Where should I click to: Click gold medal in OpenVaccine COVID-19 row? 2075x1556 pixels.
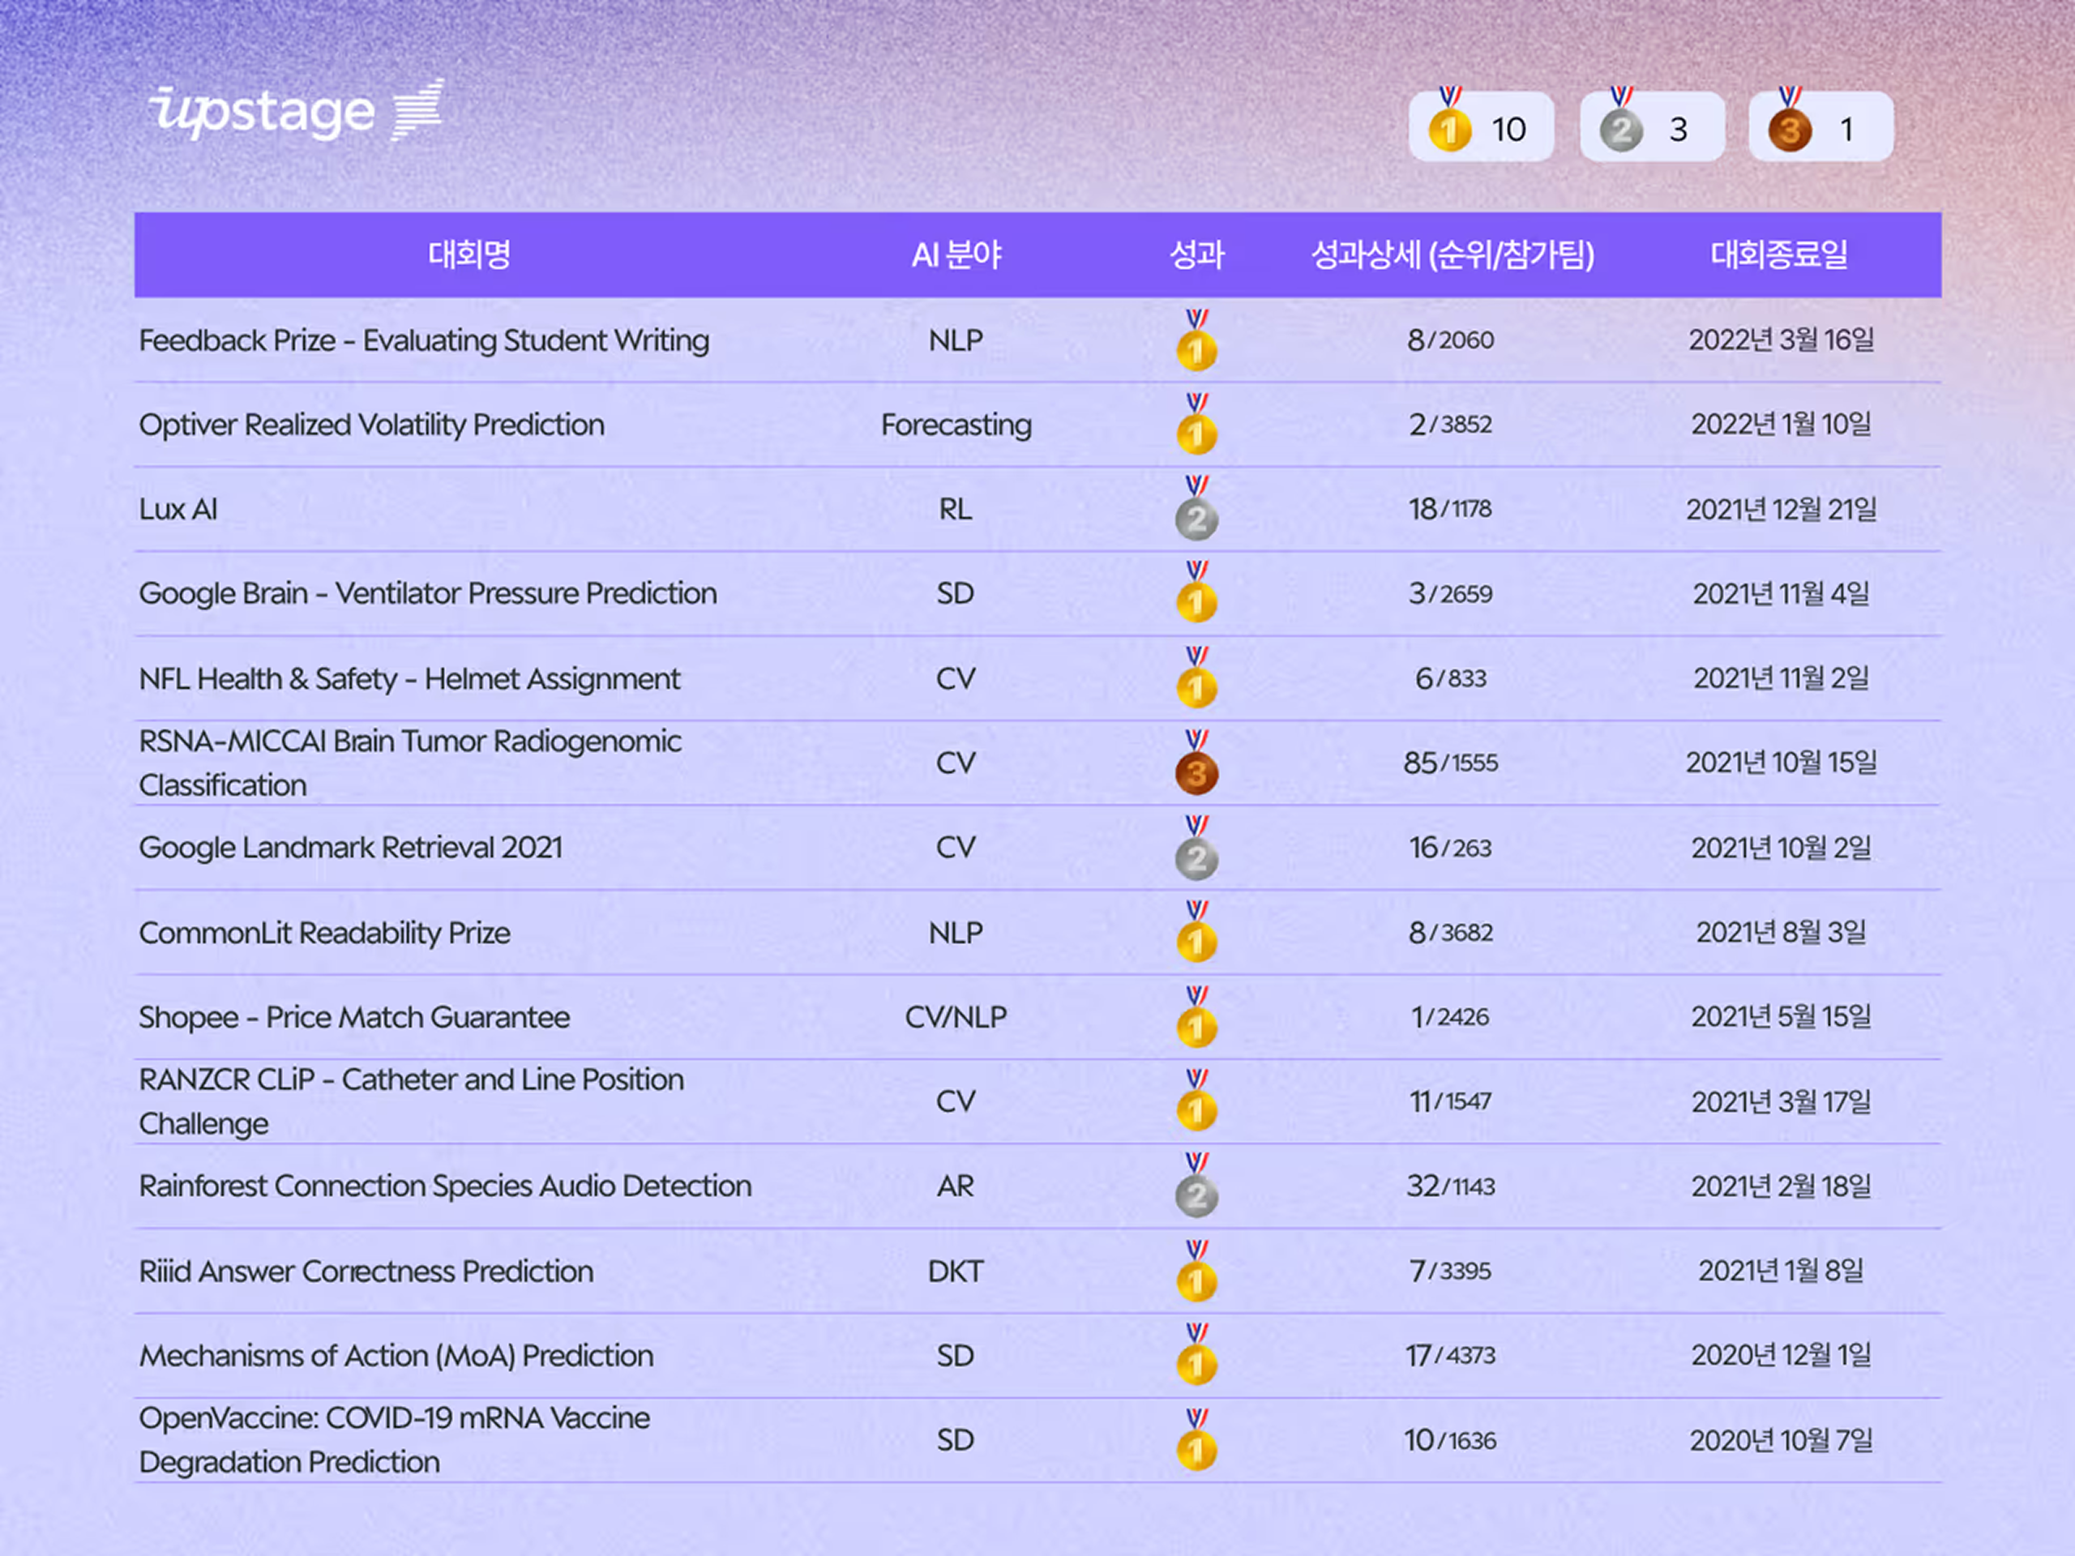click(x=1196, y=1439)
